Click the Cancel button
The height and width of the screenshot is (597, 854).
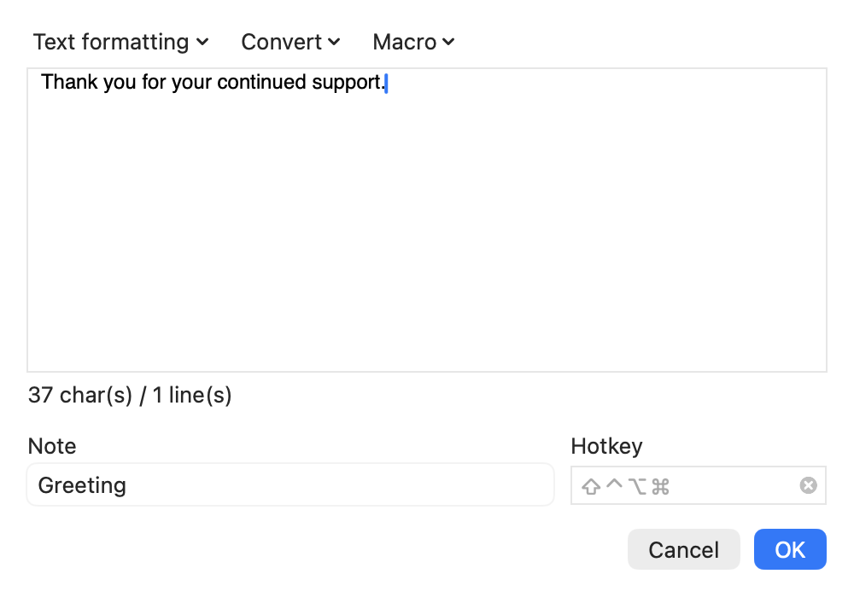683,549
